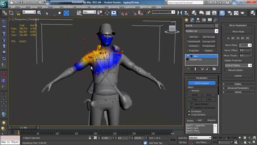Click the TurboSmooth modifier button
Screen dimensions: 257x145
tap(194, 41)
